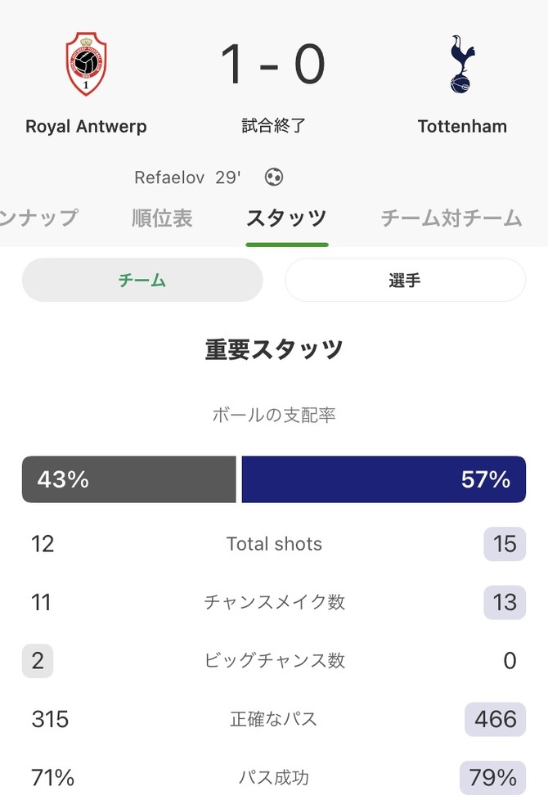Screen dimensions: 548x809
Task: Switch to the 順位表 tab
Action: (162, 218)
